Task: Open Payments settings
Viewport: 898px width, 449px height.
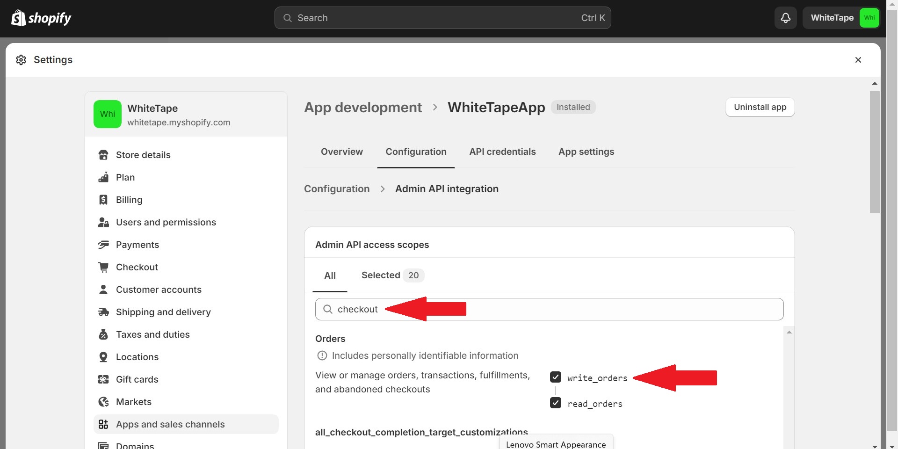Action: pos(186,245)
